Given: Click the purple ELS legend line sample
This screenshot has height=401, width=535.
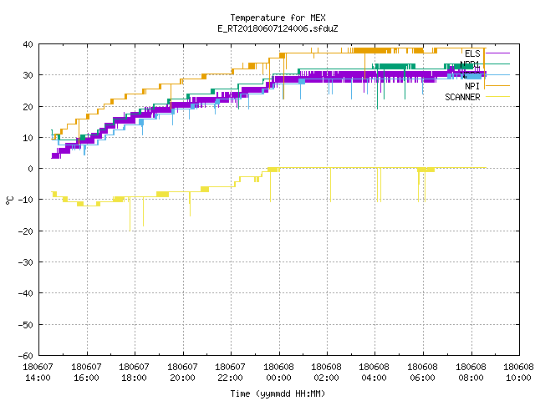Looking at the screenshot, I should [497, 53].
